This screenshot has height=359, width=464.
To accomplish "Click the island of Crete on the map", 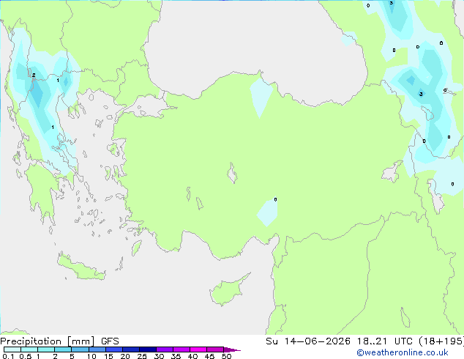I will click(81, 267).
